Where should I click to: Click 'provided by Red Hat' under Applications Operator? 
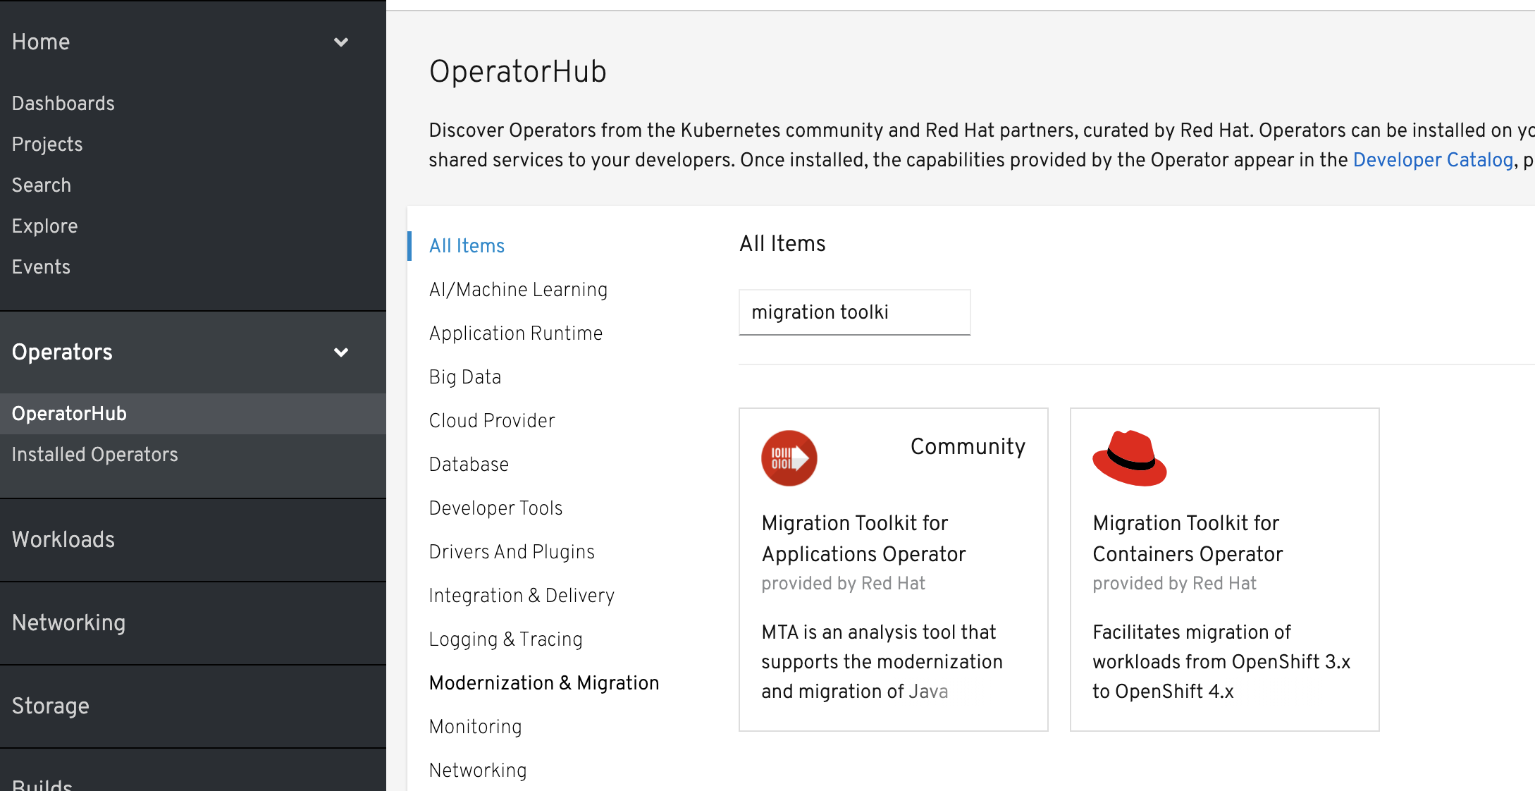click(x=843, y=584)
